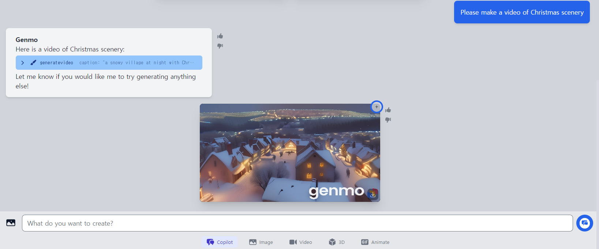Click 'Here is a video of Christmas scenery:' text

(70, 49)
